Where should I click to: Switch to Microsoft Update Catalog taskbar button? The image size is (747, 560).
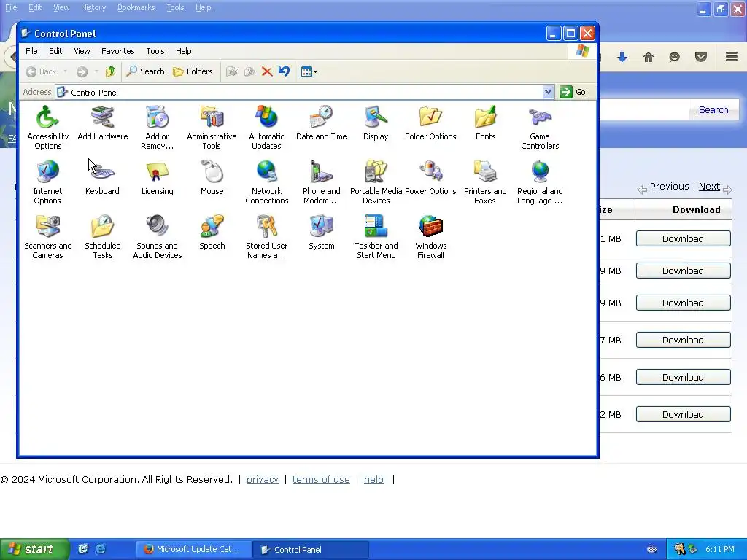pyautogui.click(x=193, y=549)
